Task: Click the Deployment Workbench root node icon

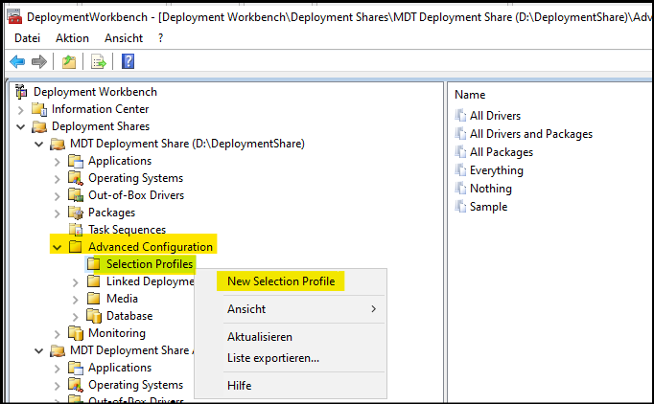Action: [21, 92]
